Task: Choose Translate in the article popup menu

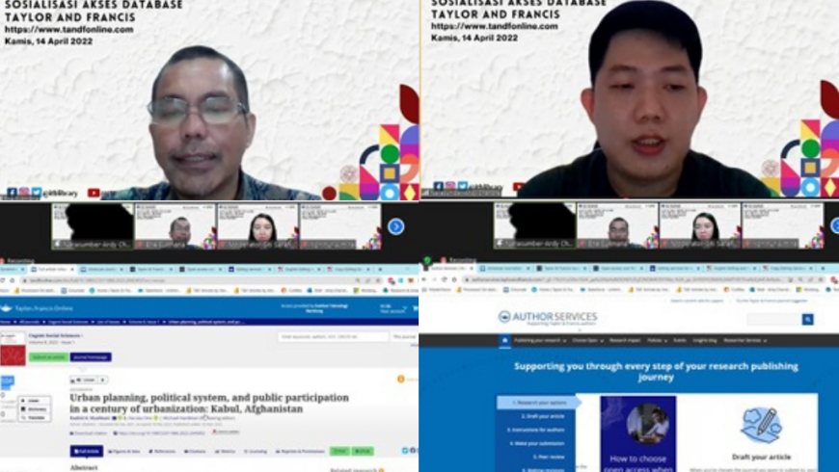Action: pos(35,417)
